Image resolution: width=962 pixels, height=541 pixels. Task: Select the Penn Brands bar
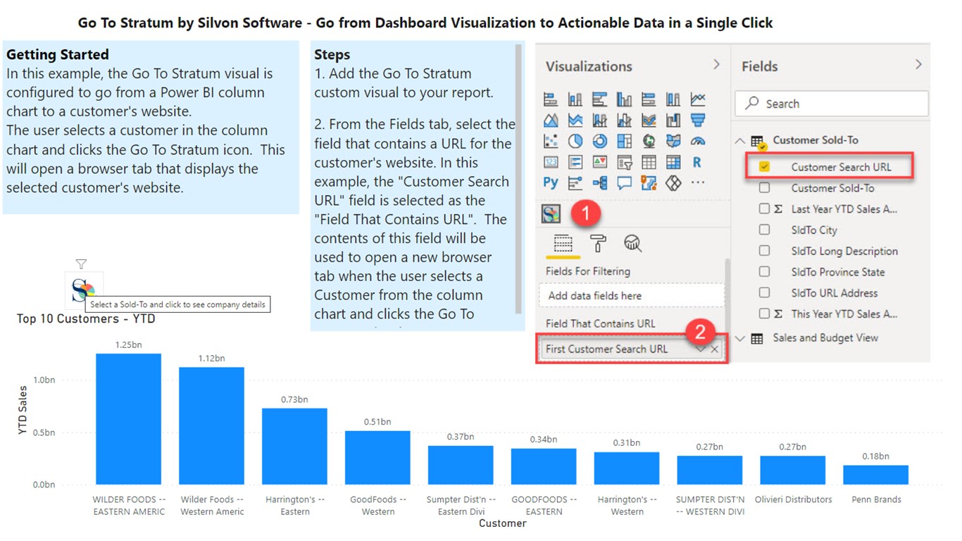click(876, 475)
